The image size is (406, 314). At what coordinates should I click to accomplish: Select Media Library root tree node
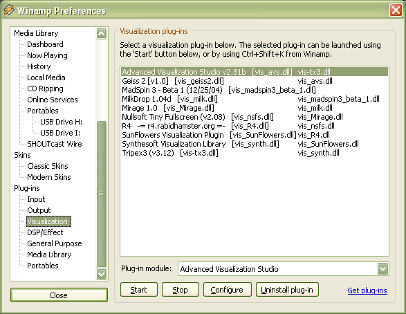tap(36, 33)
